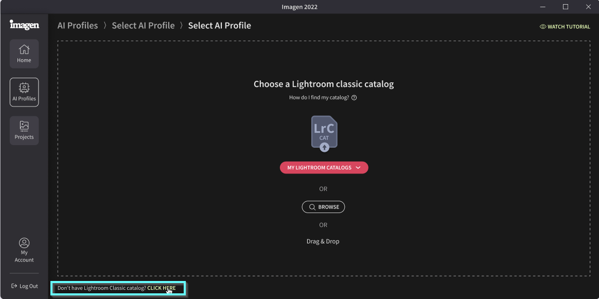Close the Imagen 2022 window

click(x=588, y=7)
